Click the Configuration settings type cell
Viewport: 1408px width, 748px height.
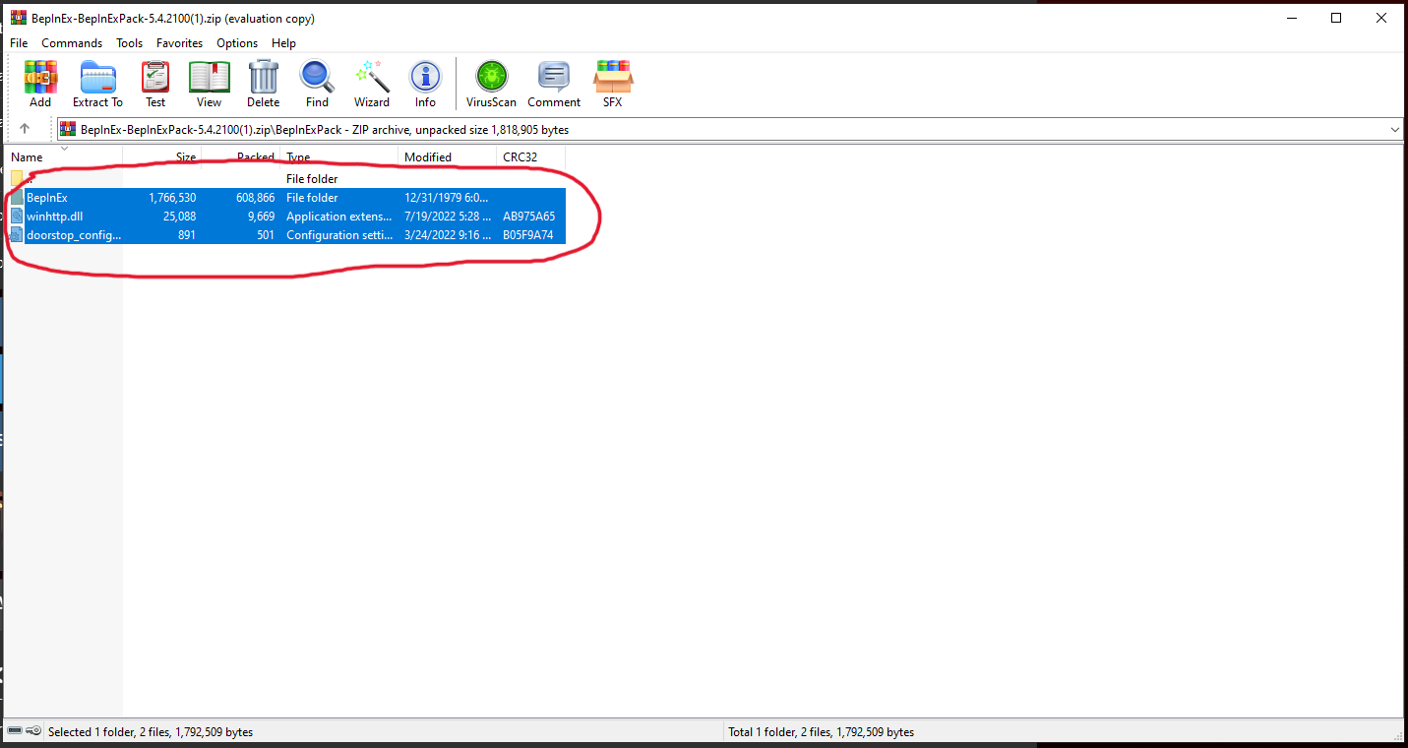pyautogui.click(x=339, y=235)
